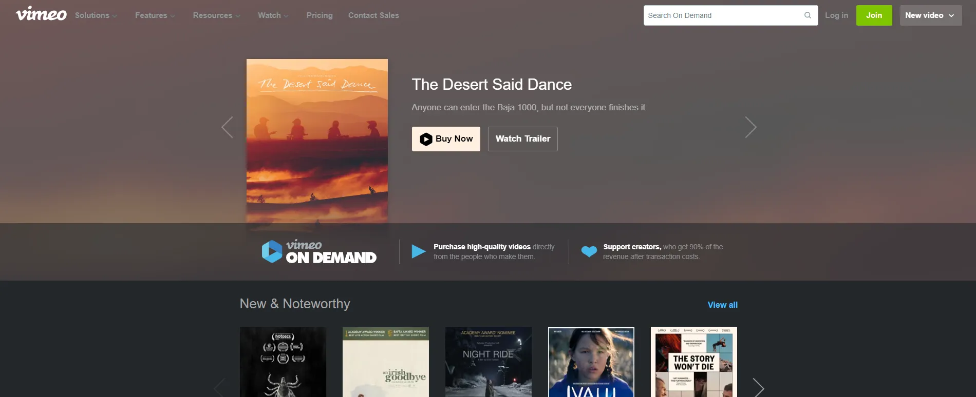The width and height of the screenshot is (976, 397).
Task: Open the Ivalu film poster
Action: click(x=591, y=362)
